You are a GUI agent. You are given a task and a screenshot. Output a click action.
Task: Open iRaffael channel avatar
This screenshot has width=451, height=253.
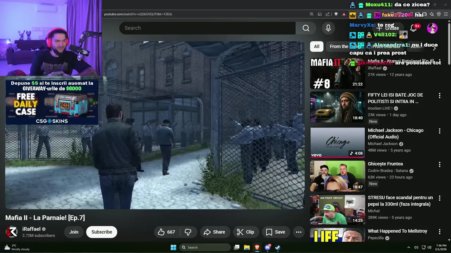[x=12, y=232]
